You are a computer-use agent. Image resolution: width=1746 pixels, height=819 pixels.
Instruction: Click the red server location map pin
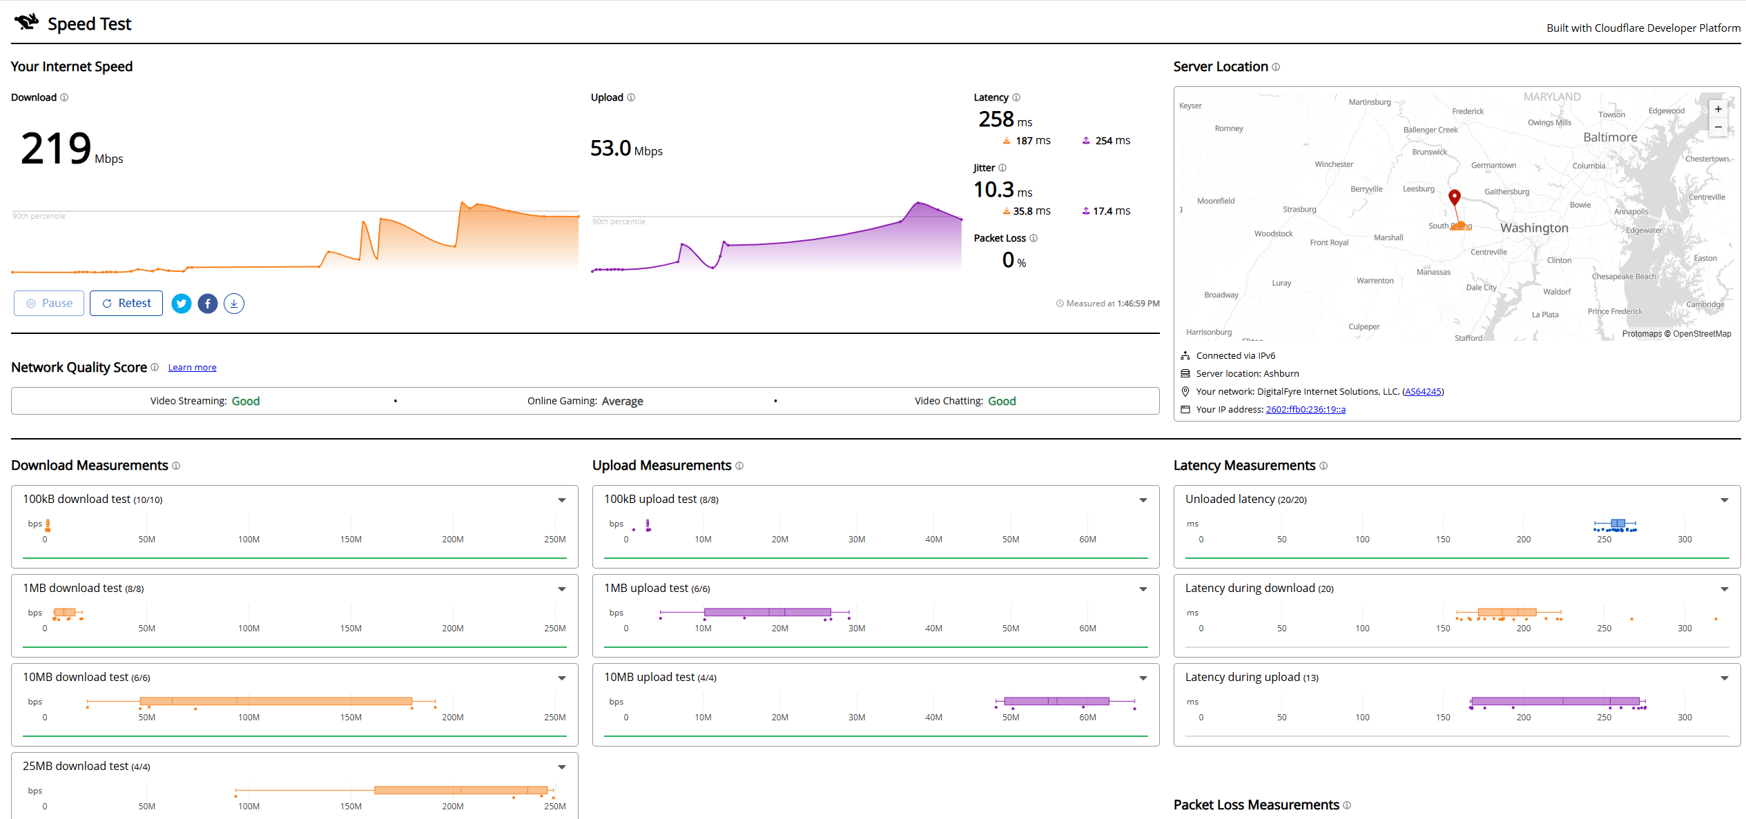tap(1455, 197)
